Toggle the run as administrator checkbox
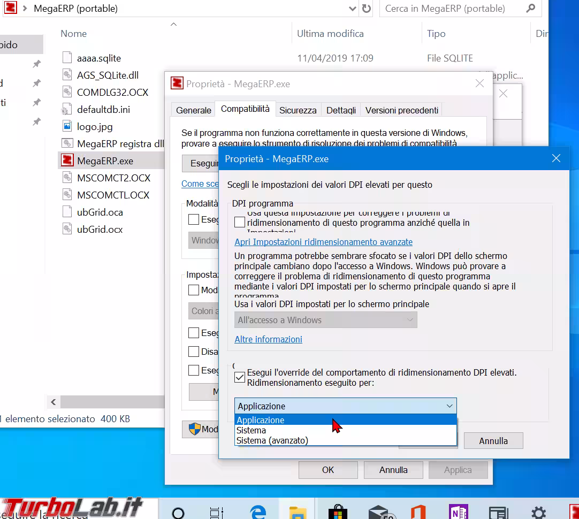Screen dimensions: 579x519 coord(194,370)
